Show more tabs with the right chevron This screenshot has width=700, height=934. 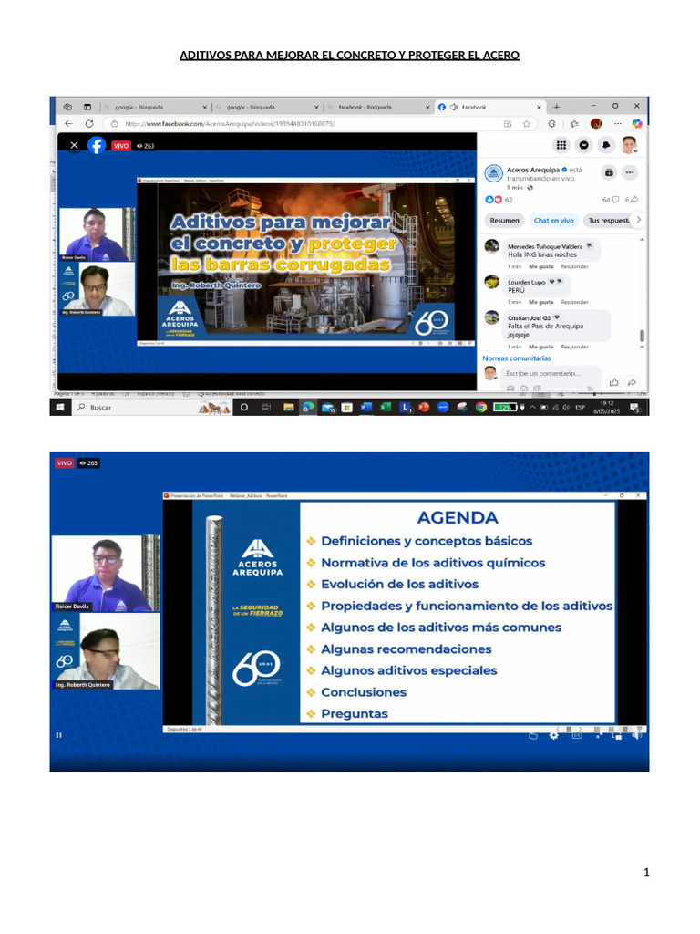click(639, 220)
